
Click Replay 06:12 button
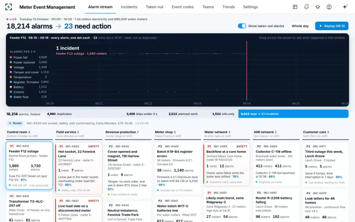coord(332,26)
